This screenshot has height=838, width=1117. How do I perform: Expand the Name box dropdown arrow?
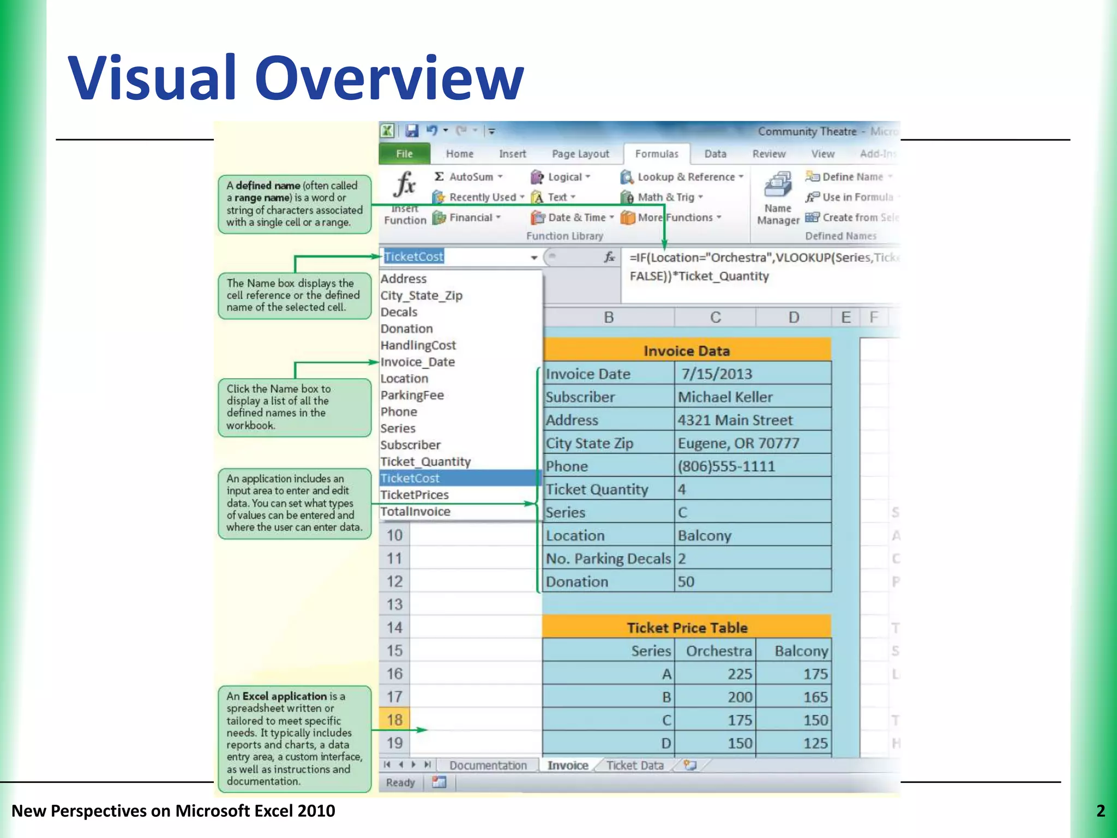(x=535, y=258)
